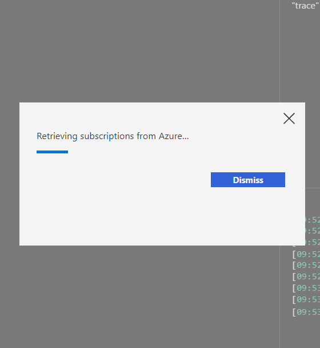This screenshot has width=320, height=348.
Task: Close the Azure subscriptions dialog with X
Action: [289, 118]
